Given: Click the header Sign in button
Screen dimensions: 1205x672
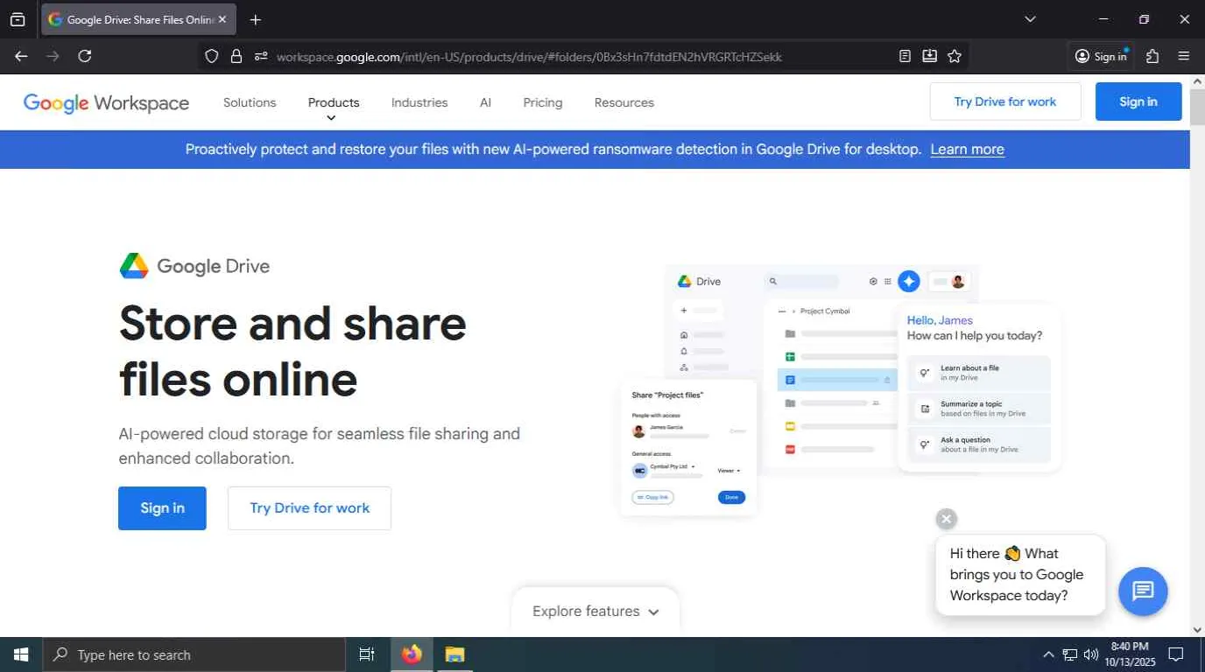Looking at the screenshot, I should 1138,101.
